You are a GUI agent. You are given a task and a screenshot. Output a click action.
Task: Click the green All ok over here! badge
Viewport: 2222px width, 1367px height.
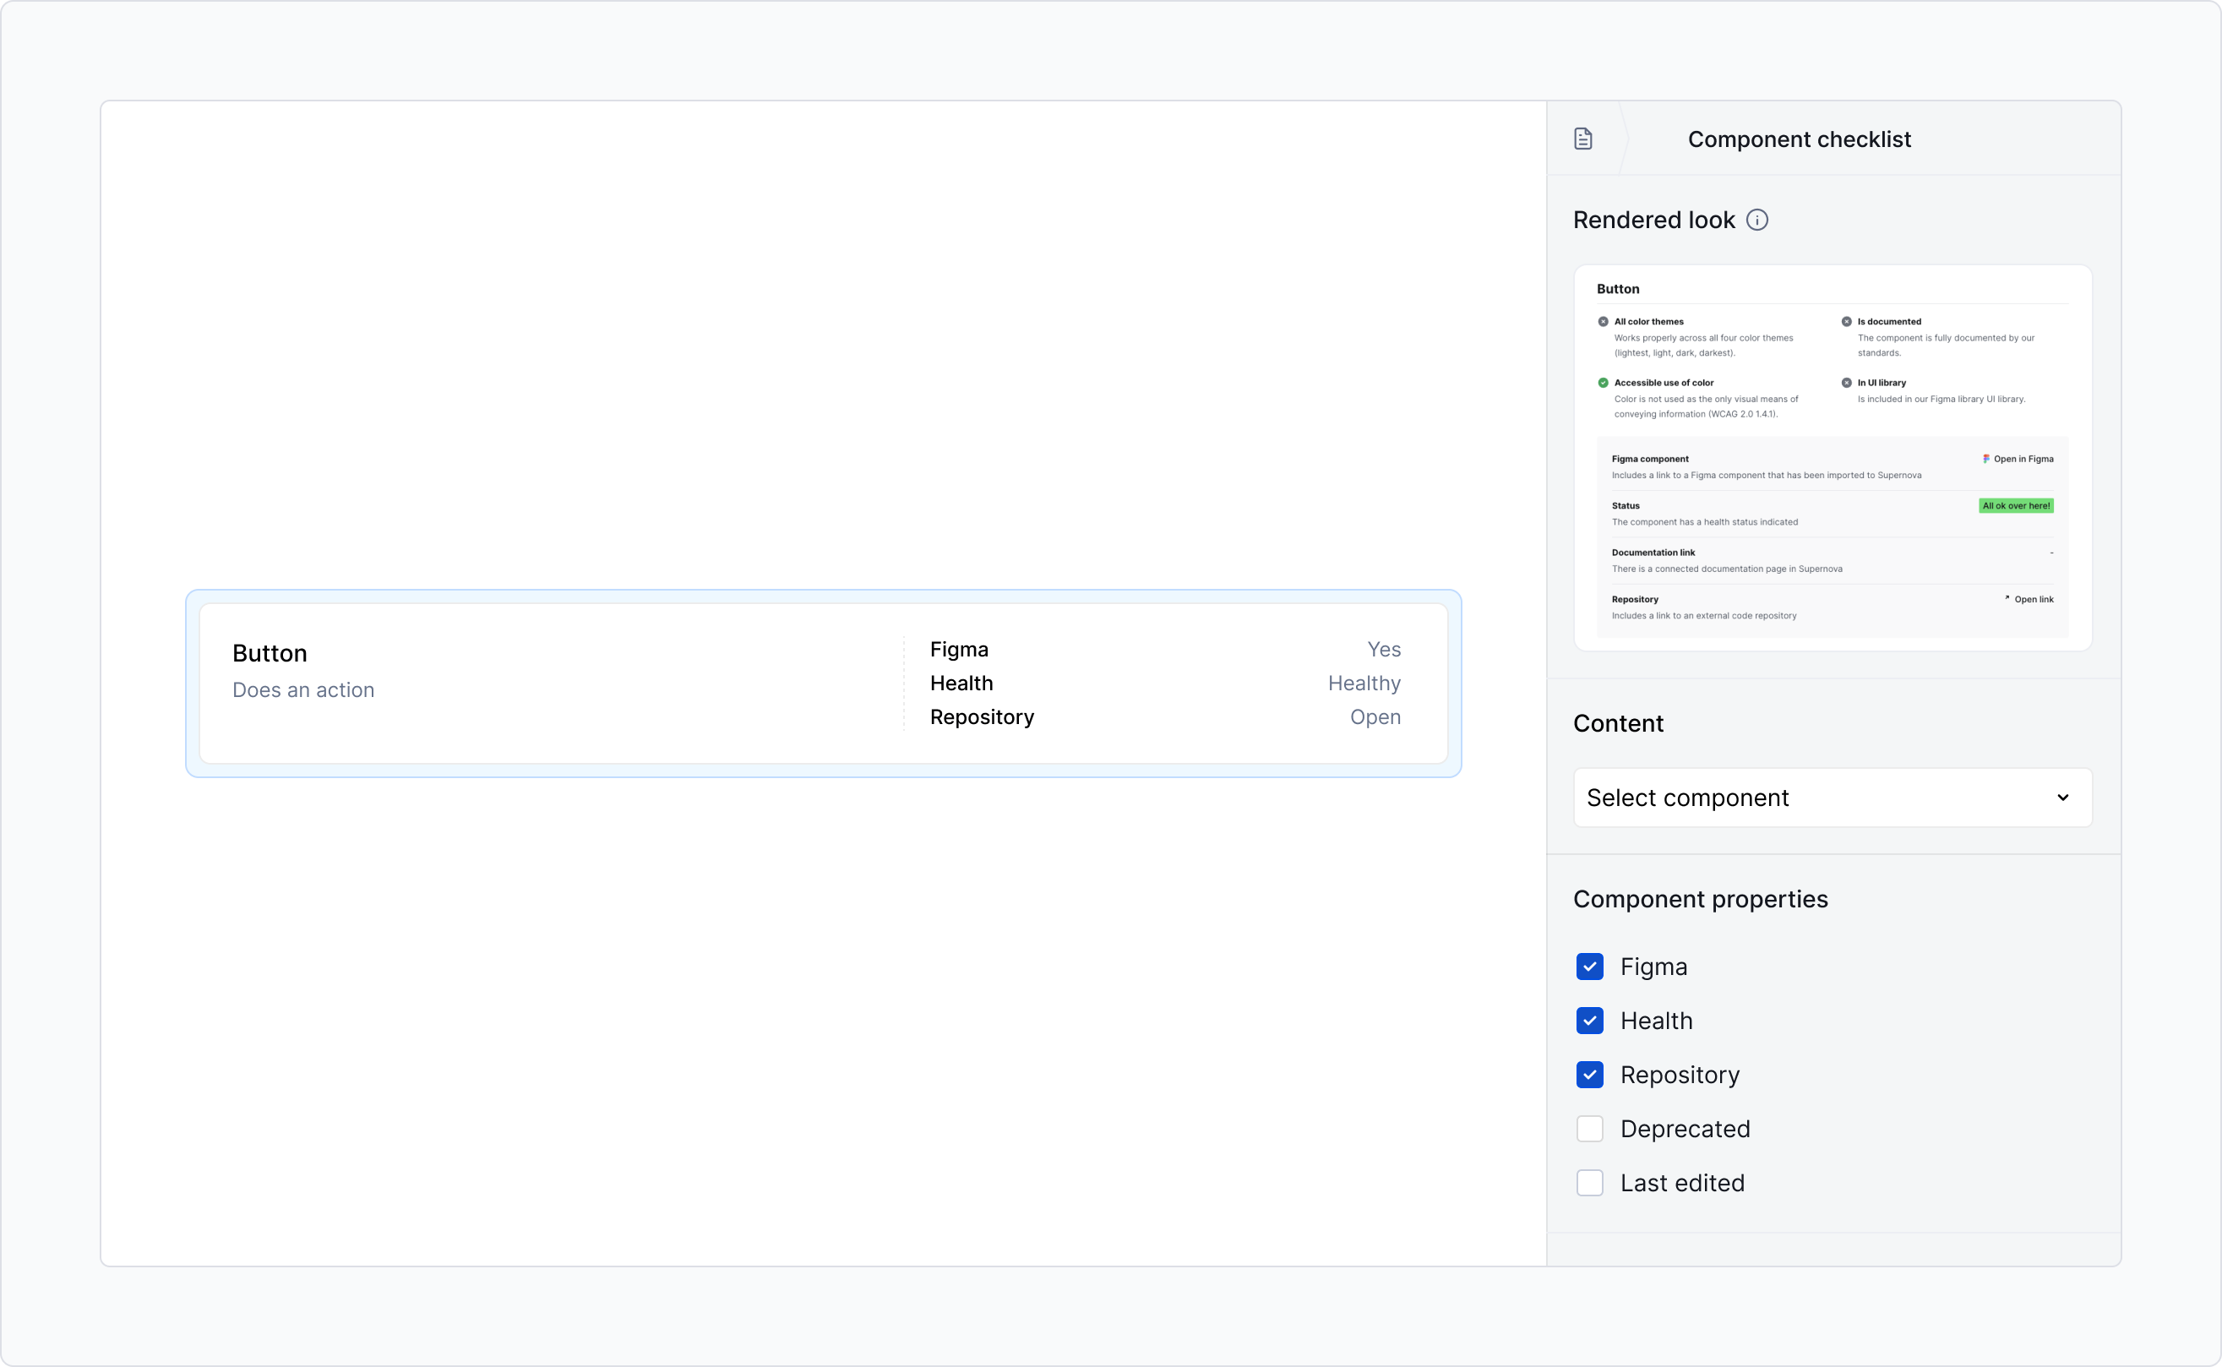(x=2016, y=505)
